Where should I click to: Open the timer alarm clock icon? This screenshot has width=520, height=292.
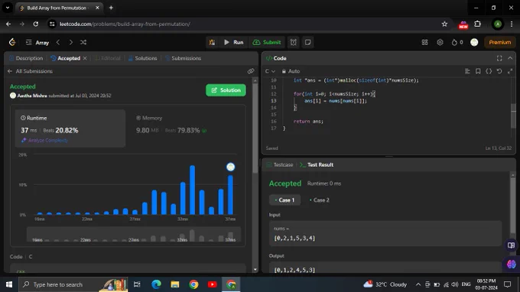(294, 43)
